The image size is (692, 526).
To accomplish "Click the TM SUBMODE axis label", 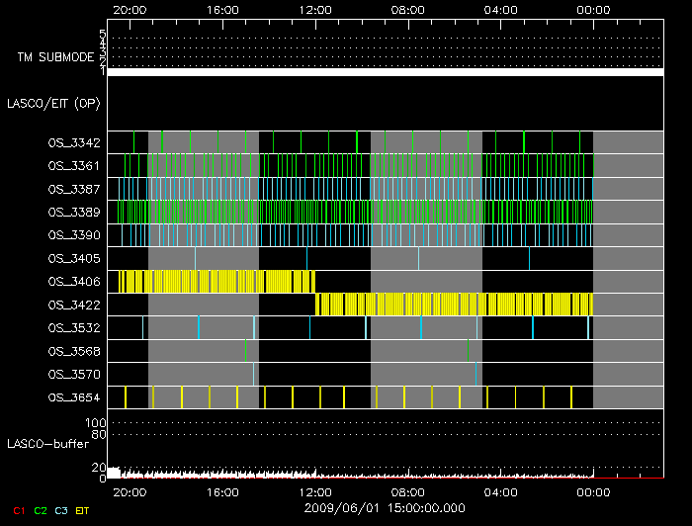I will [x=54, y=57].
